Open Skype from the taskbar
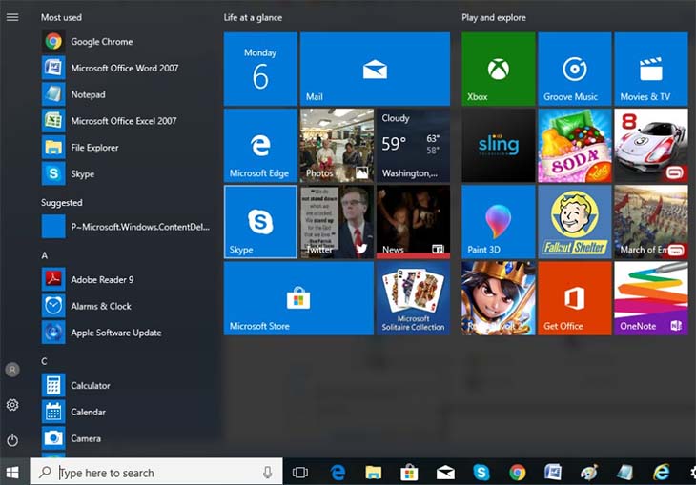 pos(481,473)
